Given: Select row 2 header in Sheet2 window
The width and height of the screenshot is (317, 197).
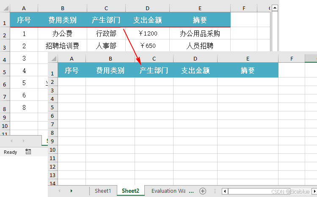Looking at the screenshot, I should pos(52,82).
